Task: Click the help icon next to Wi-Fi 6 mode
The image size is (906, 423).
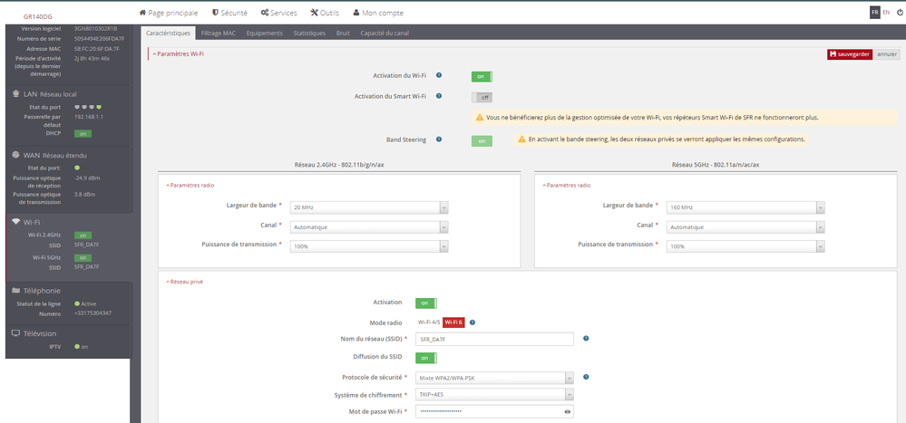Action: click(x=473, y=322)
